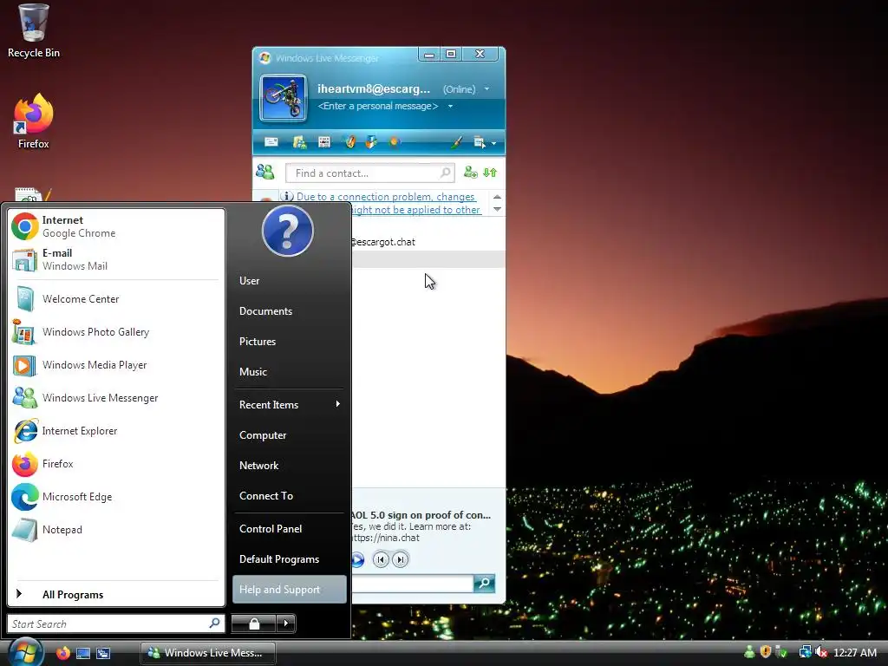Open Help and Support
888x666 pixels.
[289, 590]
